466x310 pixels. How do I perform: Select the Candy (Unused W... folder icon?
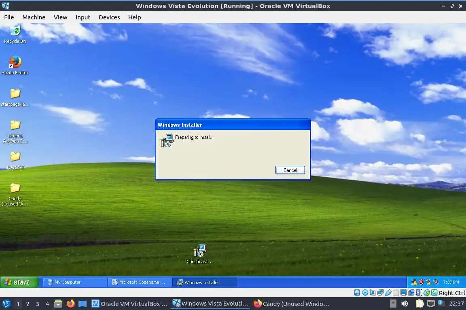point(15,194)
